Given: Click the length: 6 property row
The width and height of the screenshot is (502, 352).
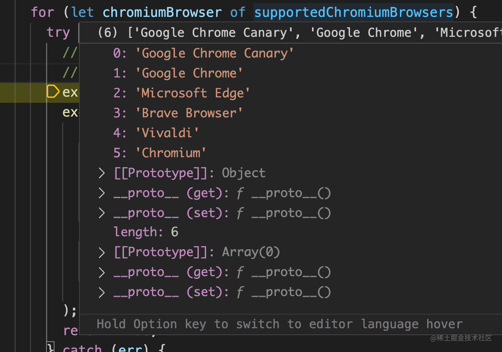Looking at the screenshot, I should coord(146,232).
